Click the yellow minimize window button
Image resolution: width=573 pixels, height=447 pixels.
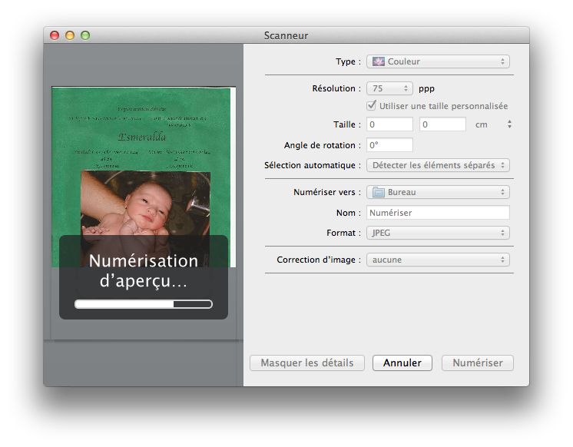pyautogui.click(x=70, y=35)
